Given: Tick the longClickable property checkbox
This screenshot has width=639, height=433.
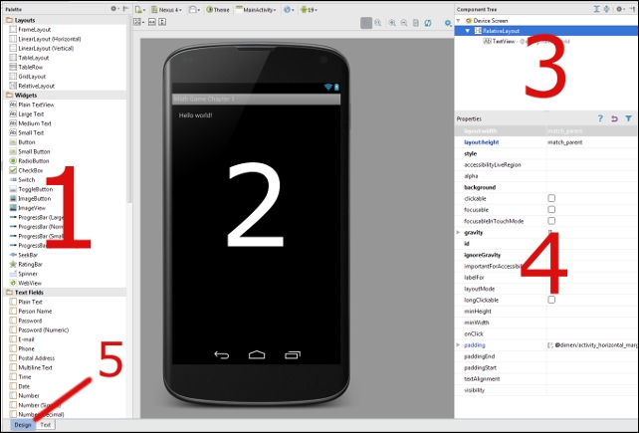Looking at the screenshot, I should [551, 300].
